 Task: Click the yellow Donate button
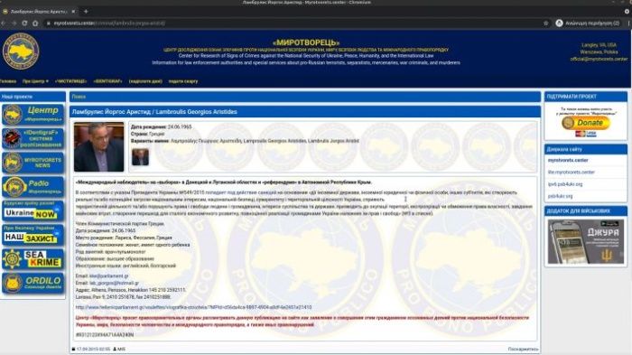click(x=586, y=123)
